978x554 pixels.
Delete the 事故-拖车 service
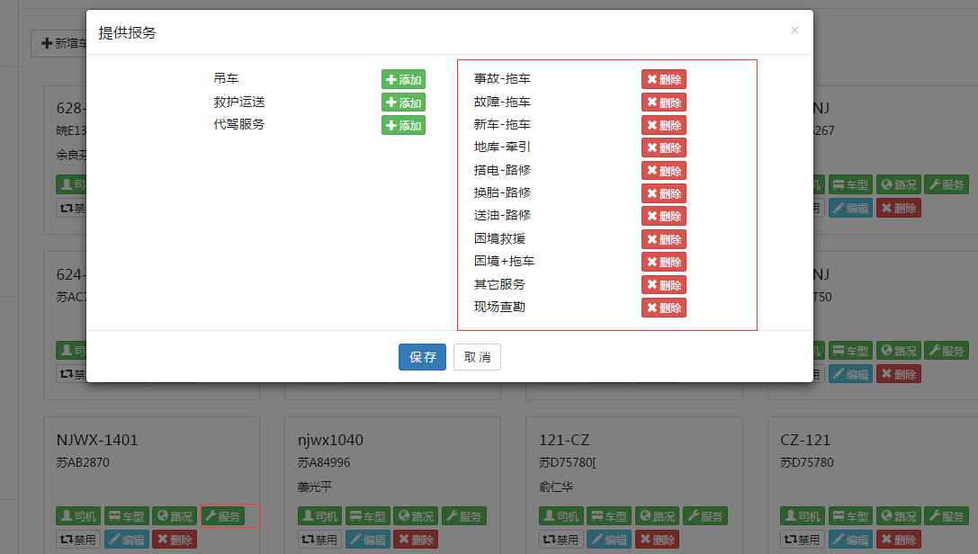tap(663, 79)
